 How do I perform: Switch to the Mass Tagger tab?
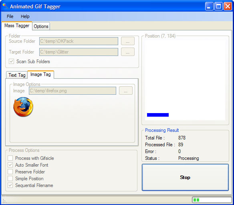(x=17, y=26)
